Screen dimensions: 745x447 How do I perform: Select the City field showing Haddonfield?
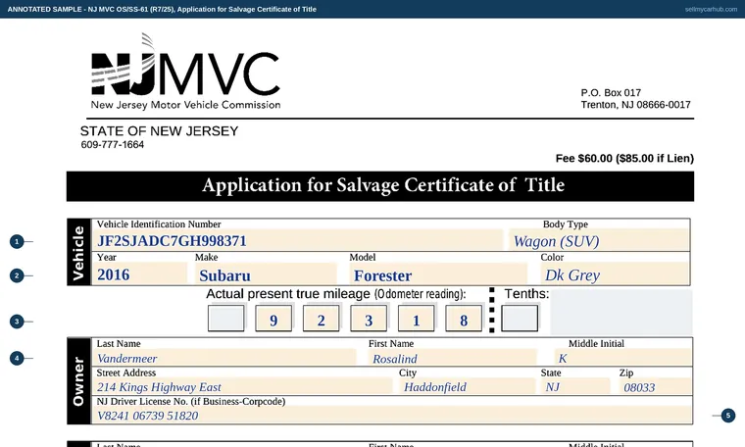467,386
